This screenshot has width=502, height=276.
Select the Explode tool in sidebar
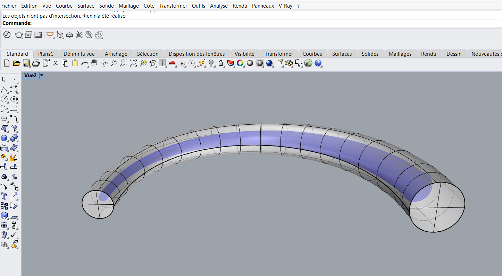(x=14, y=158)
